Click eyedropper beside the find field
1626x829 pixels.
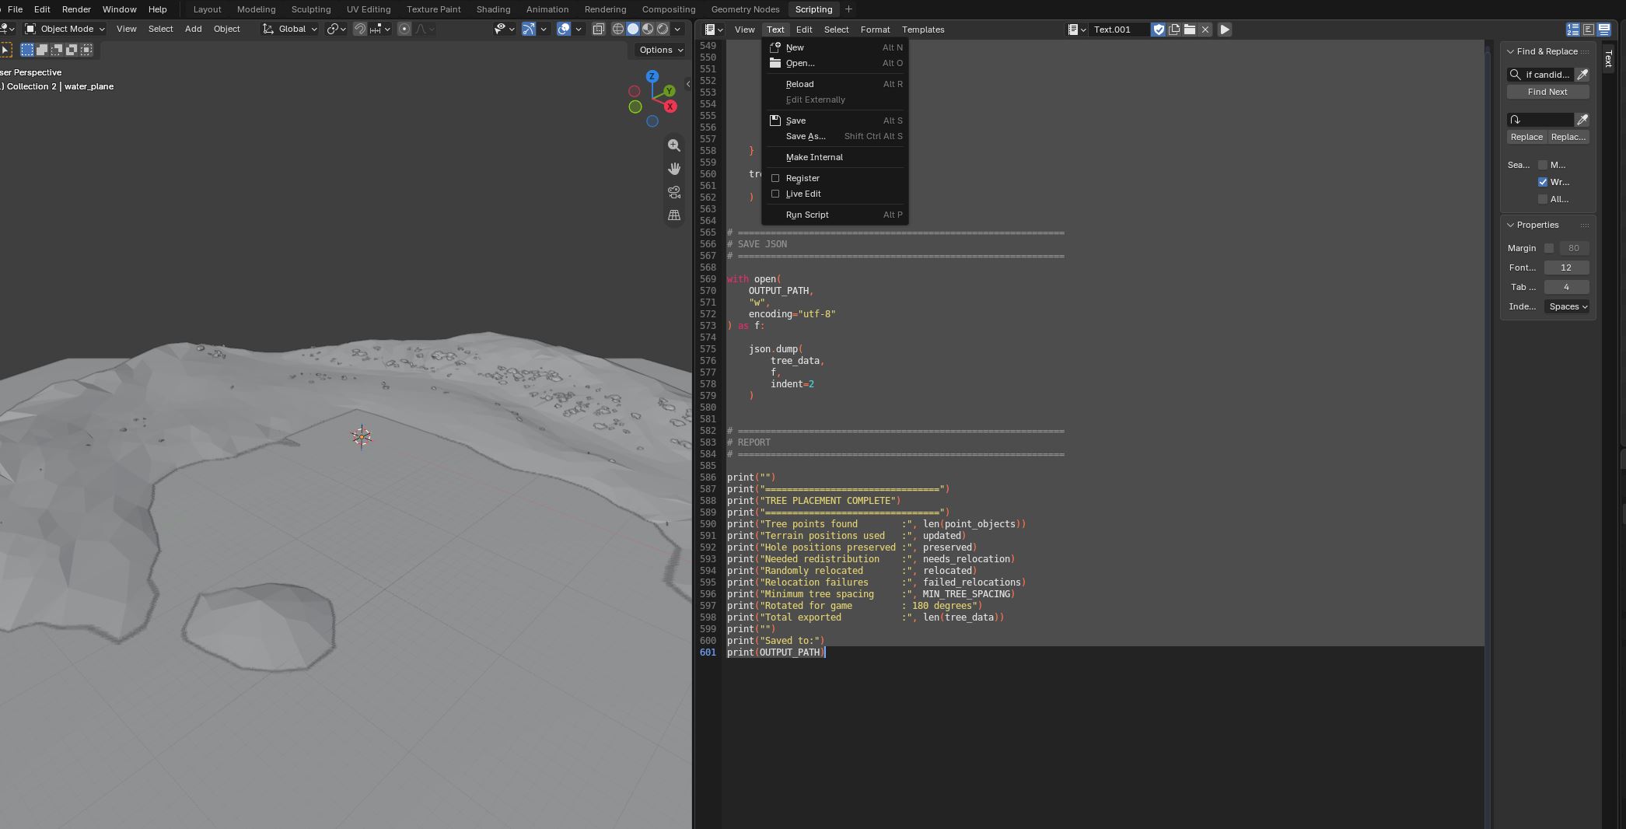[1582, 75]
